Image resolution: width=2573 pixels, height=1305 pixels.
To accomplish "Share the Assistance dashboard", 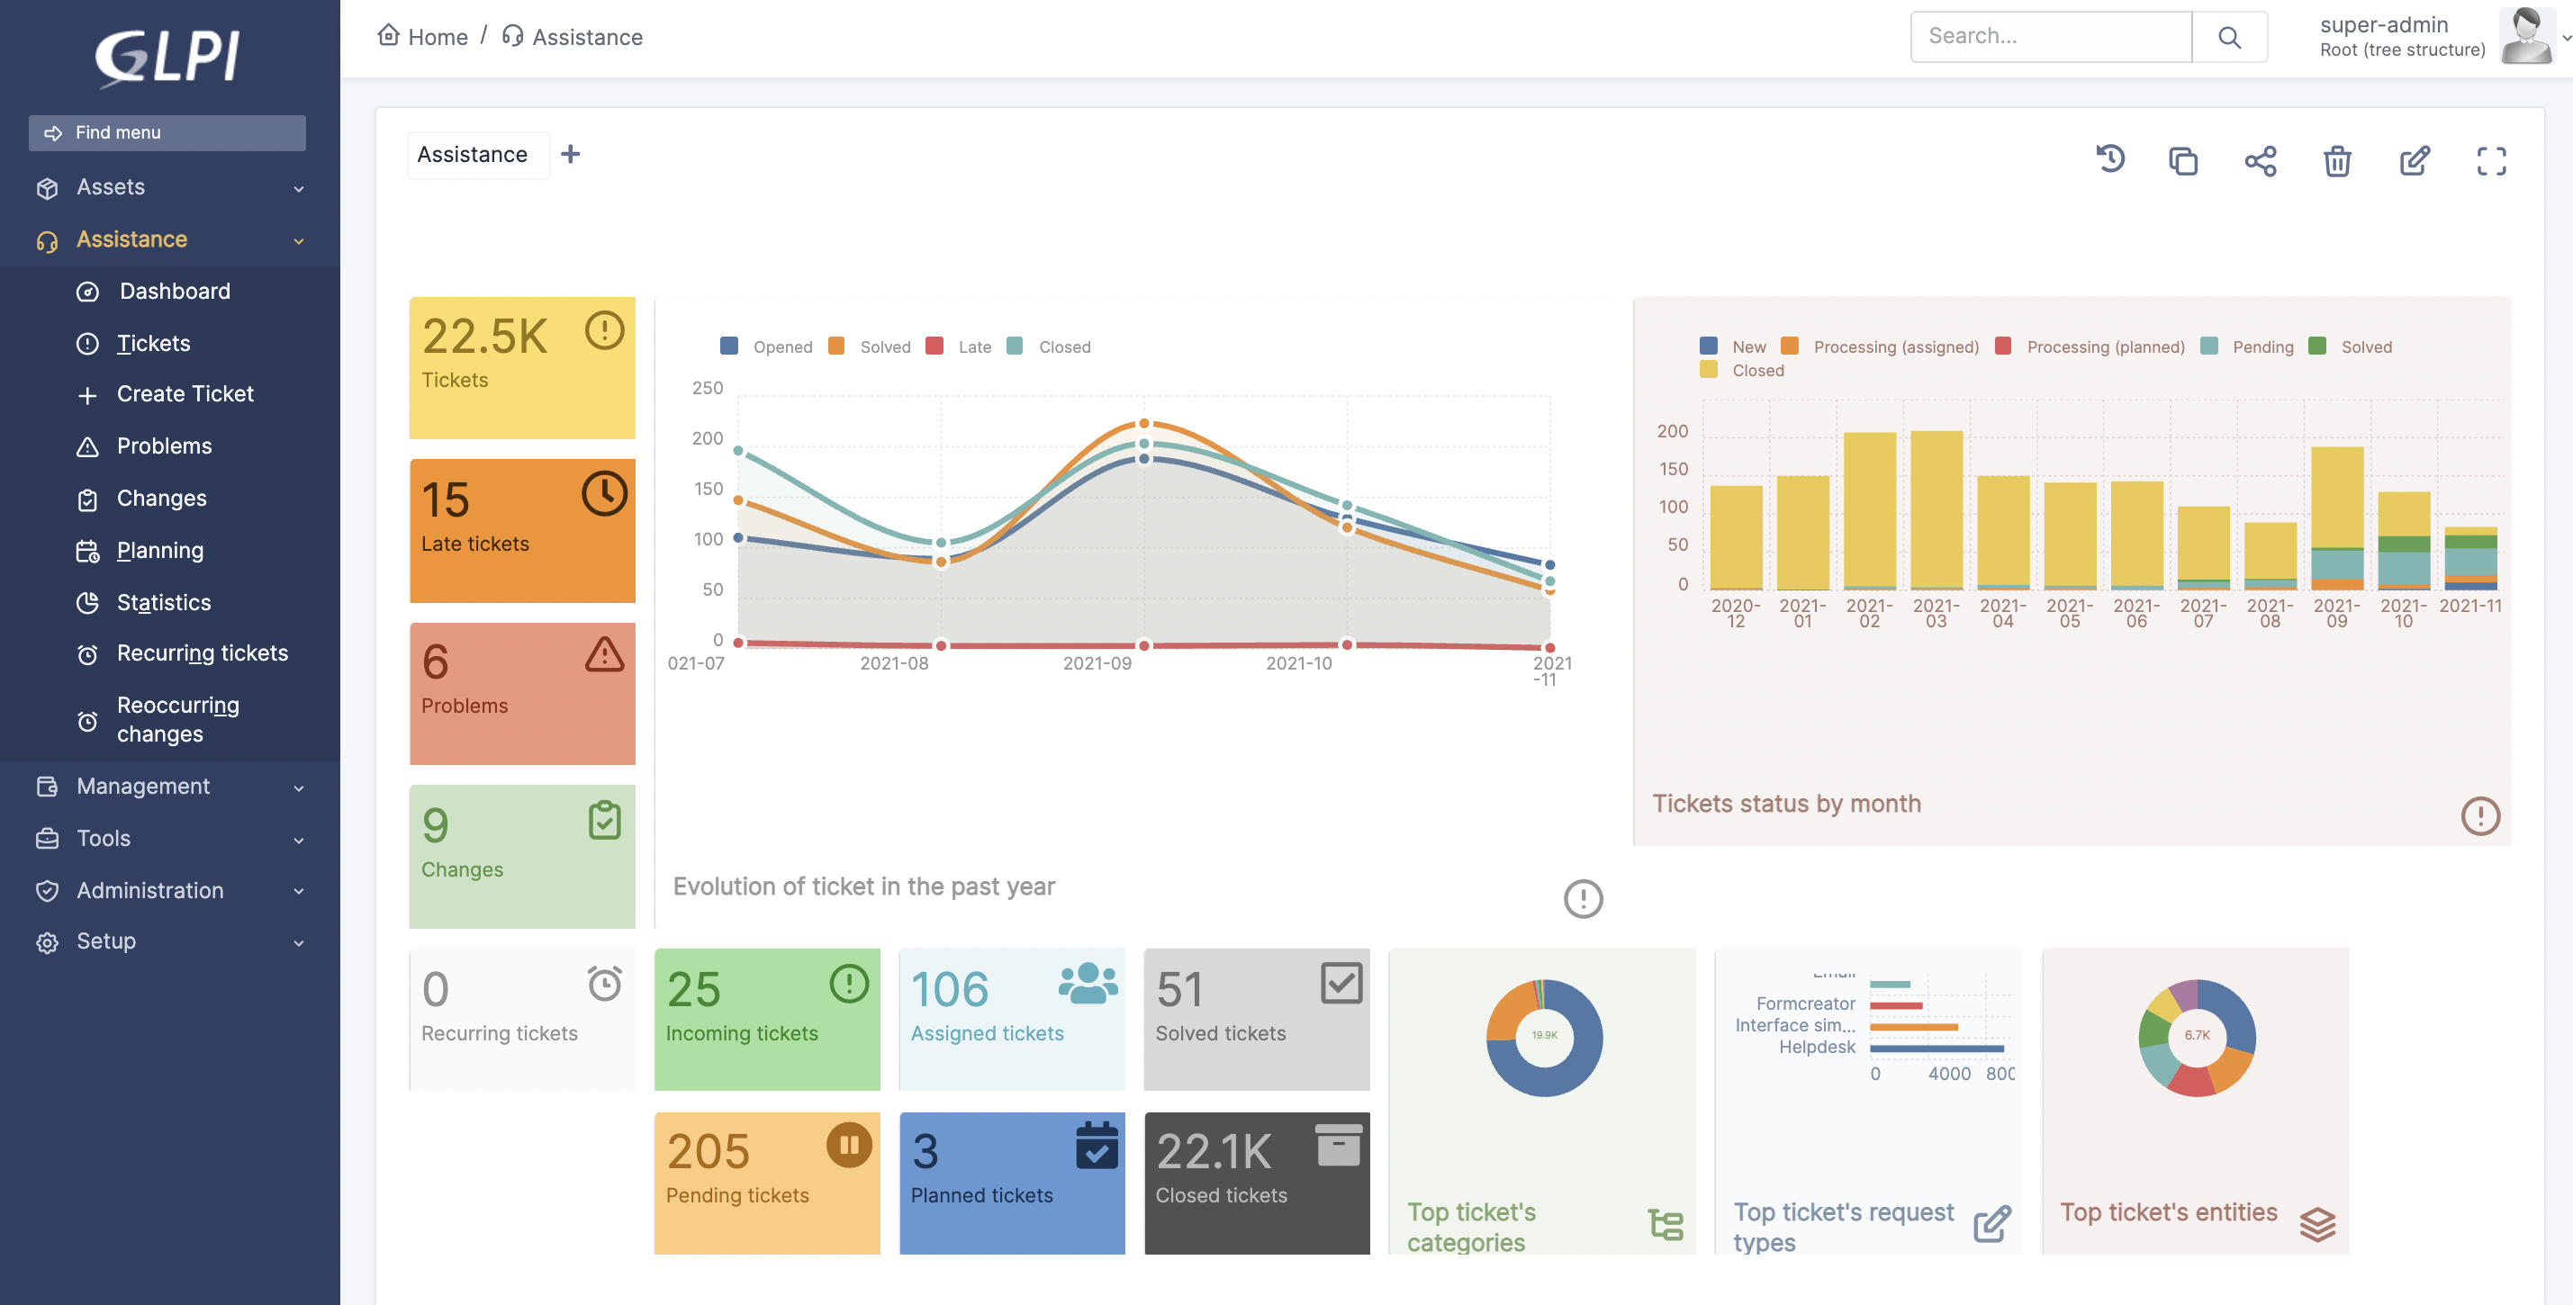I will tap(2261, 161).
